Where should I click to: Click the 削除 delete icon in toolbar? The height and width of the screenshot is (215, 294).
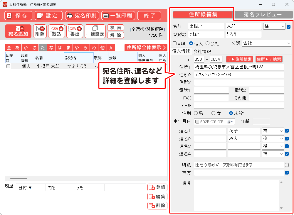tap(40, 31)
